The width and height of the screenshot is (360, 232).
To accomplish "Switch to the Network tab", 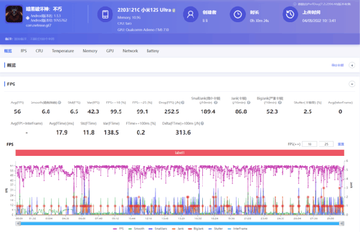I will [x=130, y=51].
